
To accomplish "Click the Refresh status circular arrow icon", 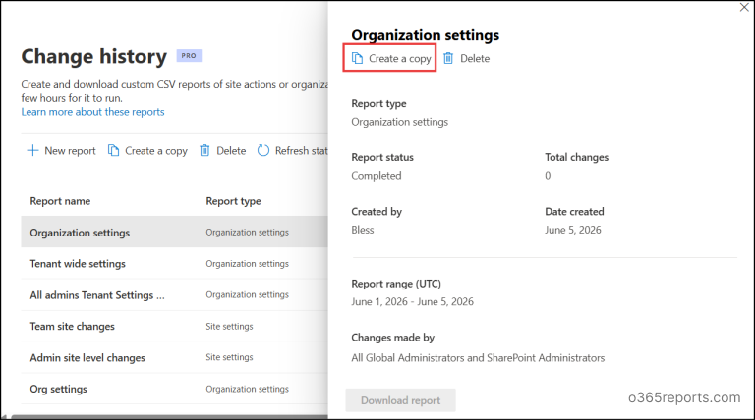I will [263, 151].
